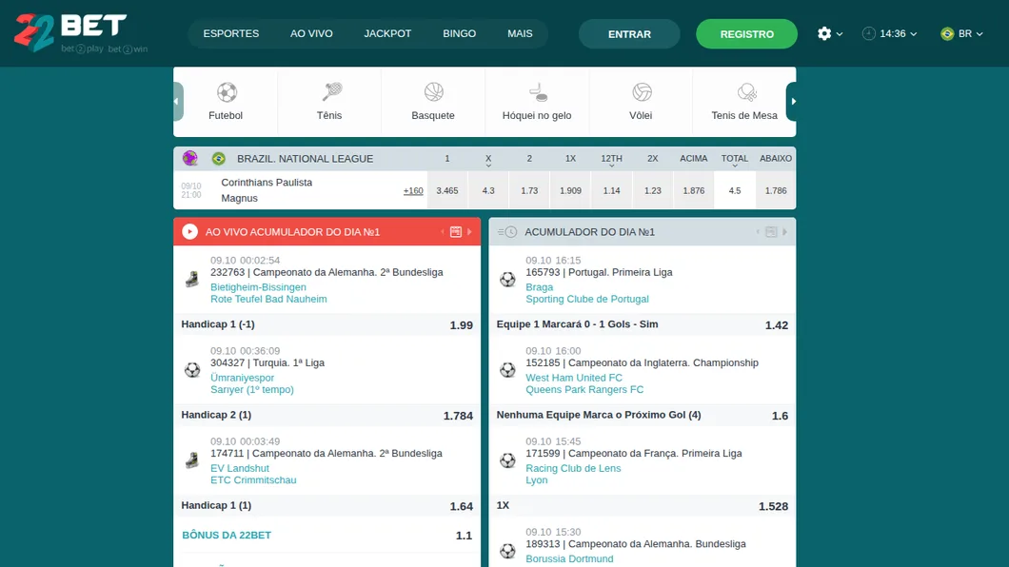
Task: Click the hockey skate icon for Bietigheim-Bissingen
Action: 191,279
